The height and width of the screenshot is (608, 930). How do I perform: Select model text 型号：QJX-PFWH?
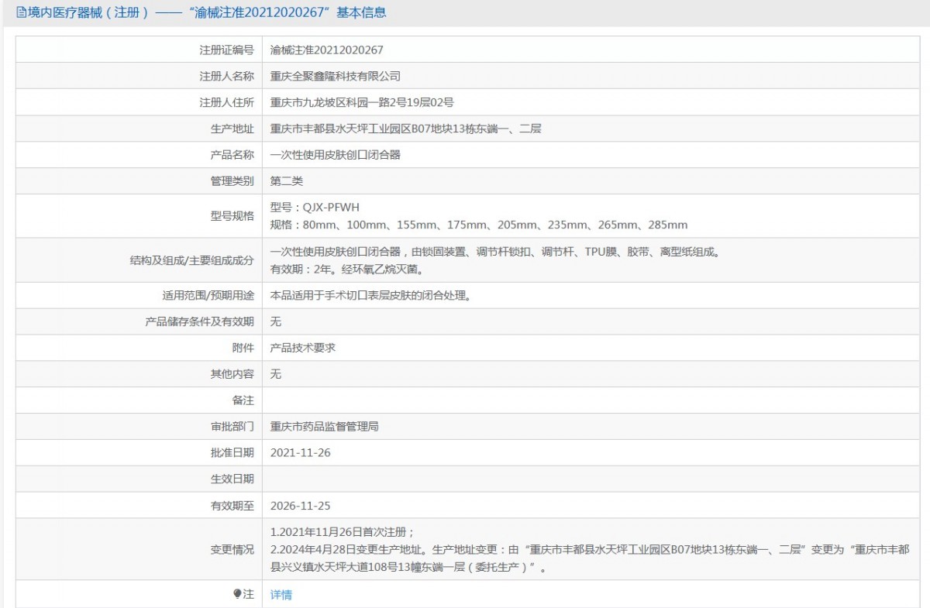tap(315, 208)
